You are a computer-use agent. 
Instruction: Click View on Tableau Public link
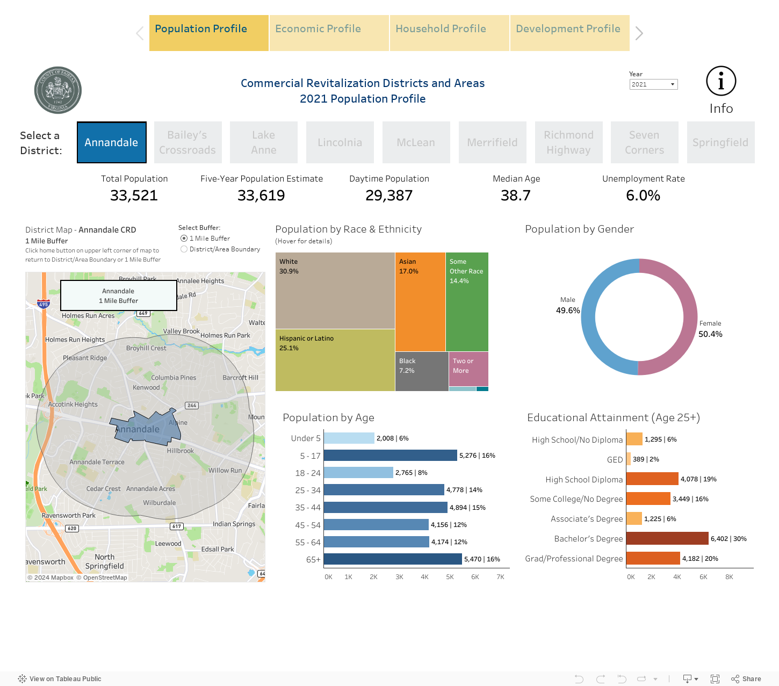tap(66, 679)
